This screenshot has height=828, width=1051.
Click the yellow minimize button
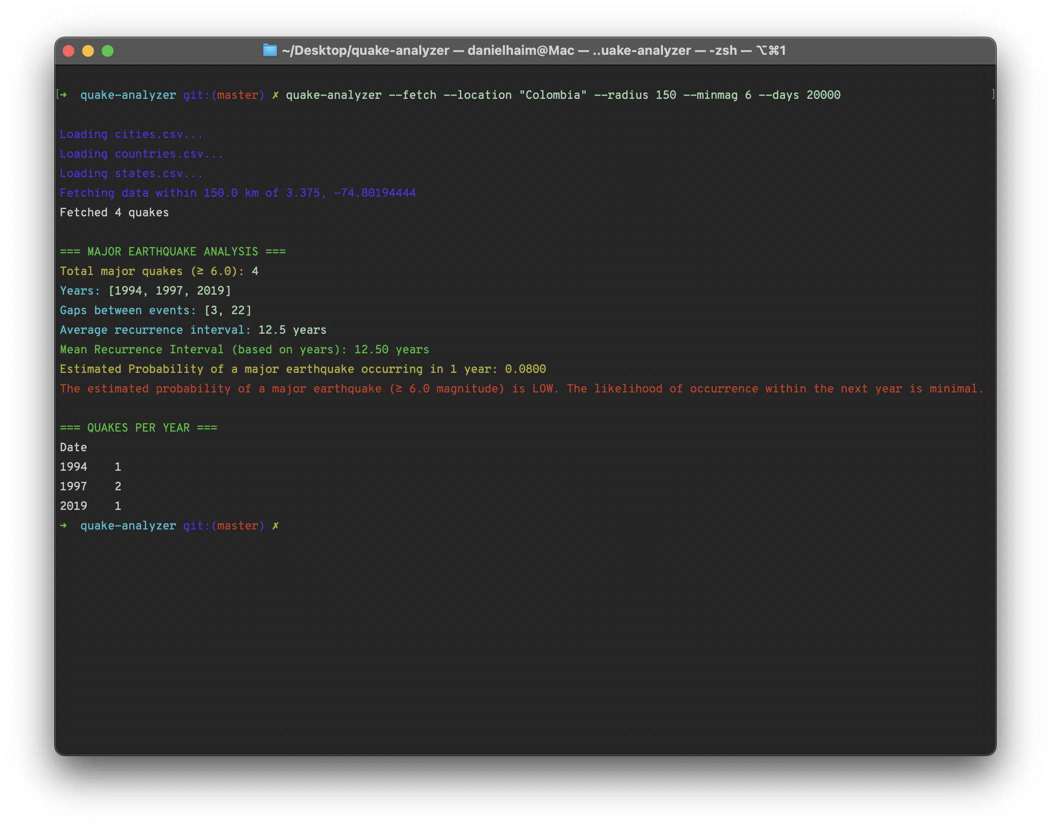[88, 50]
